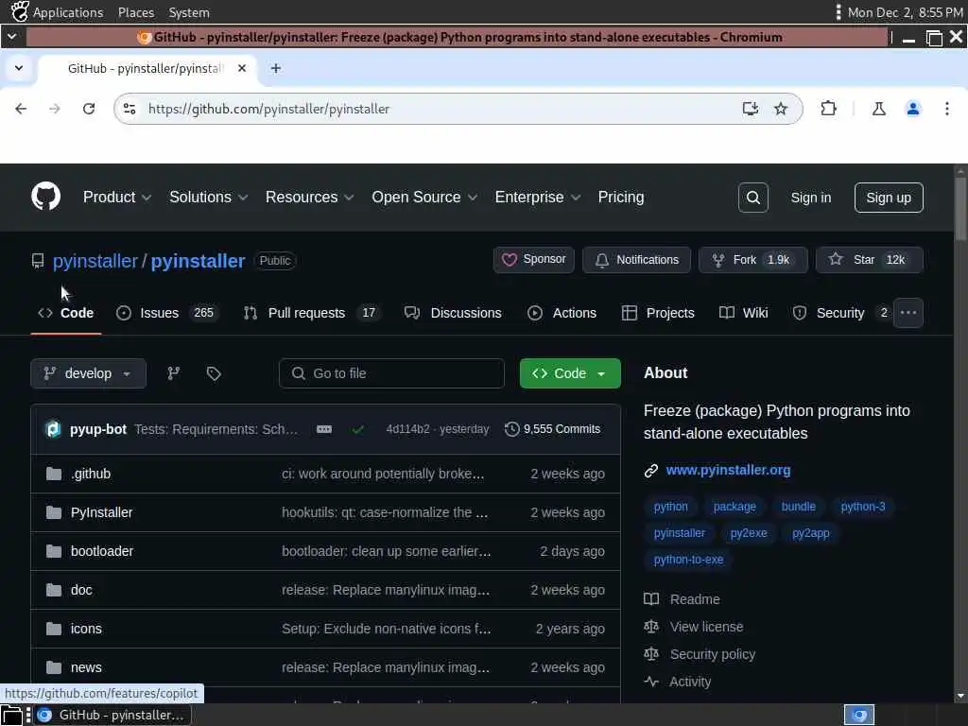Expand the Product menu
The height and width of the screenshot is (726, 968).
click(x=116, y=197)
